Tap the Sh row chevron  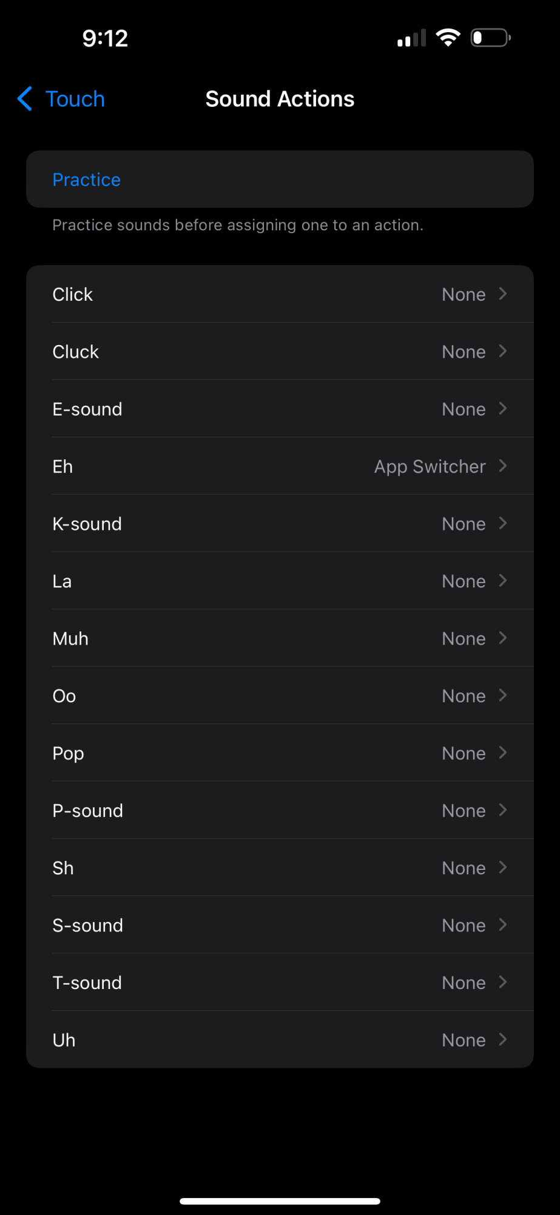pos(502,868)
